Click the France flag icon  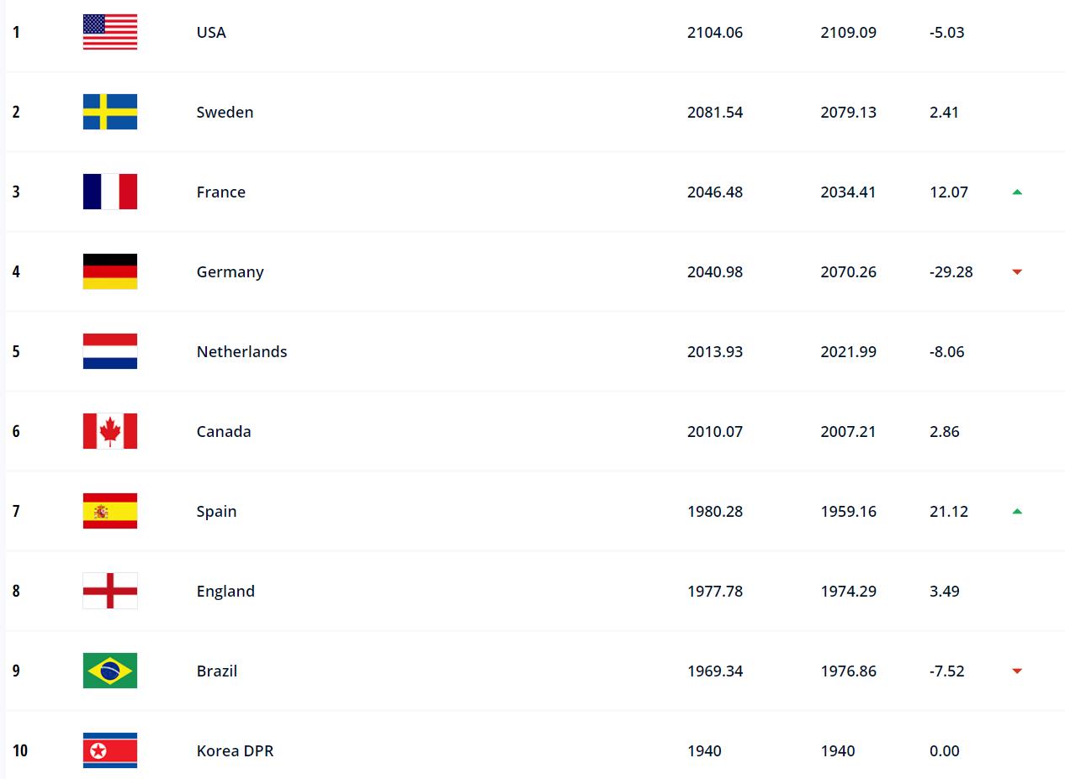(110, 192)
